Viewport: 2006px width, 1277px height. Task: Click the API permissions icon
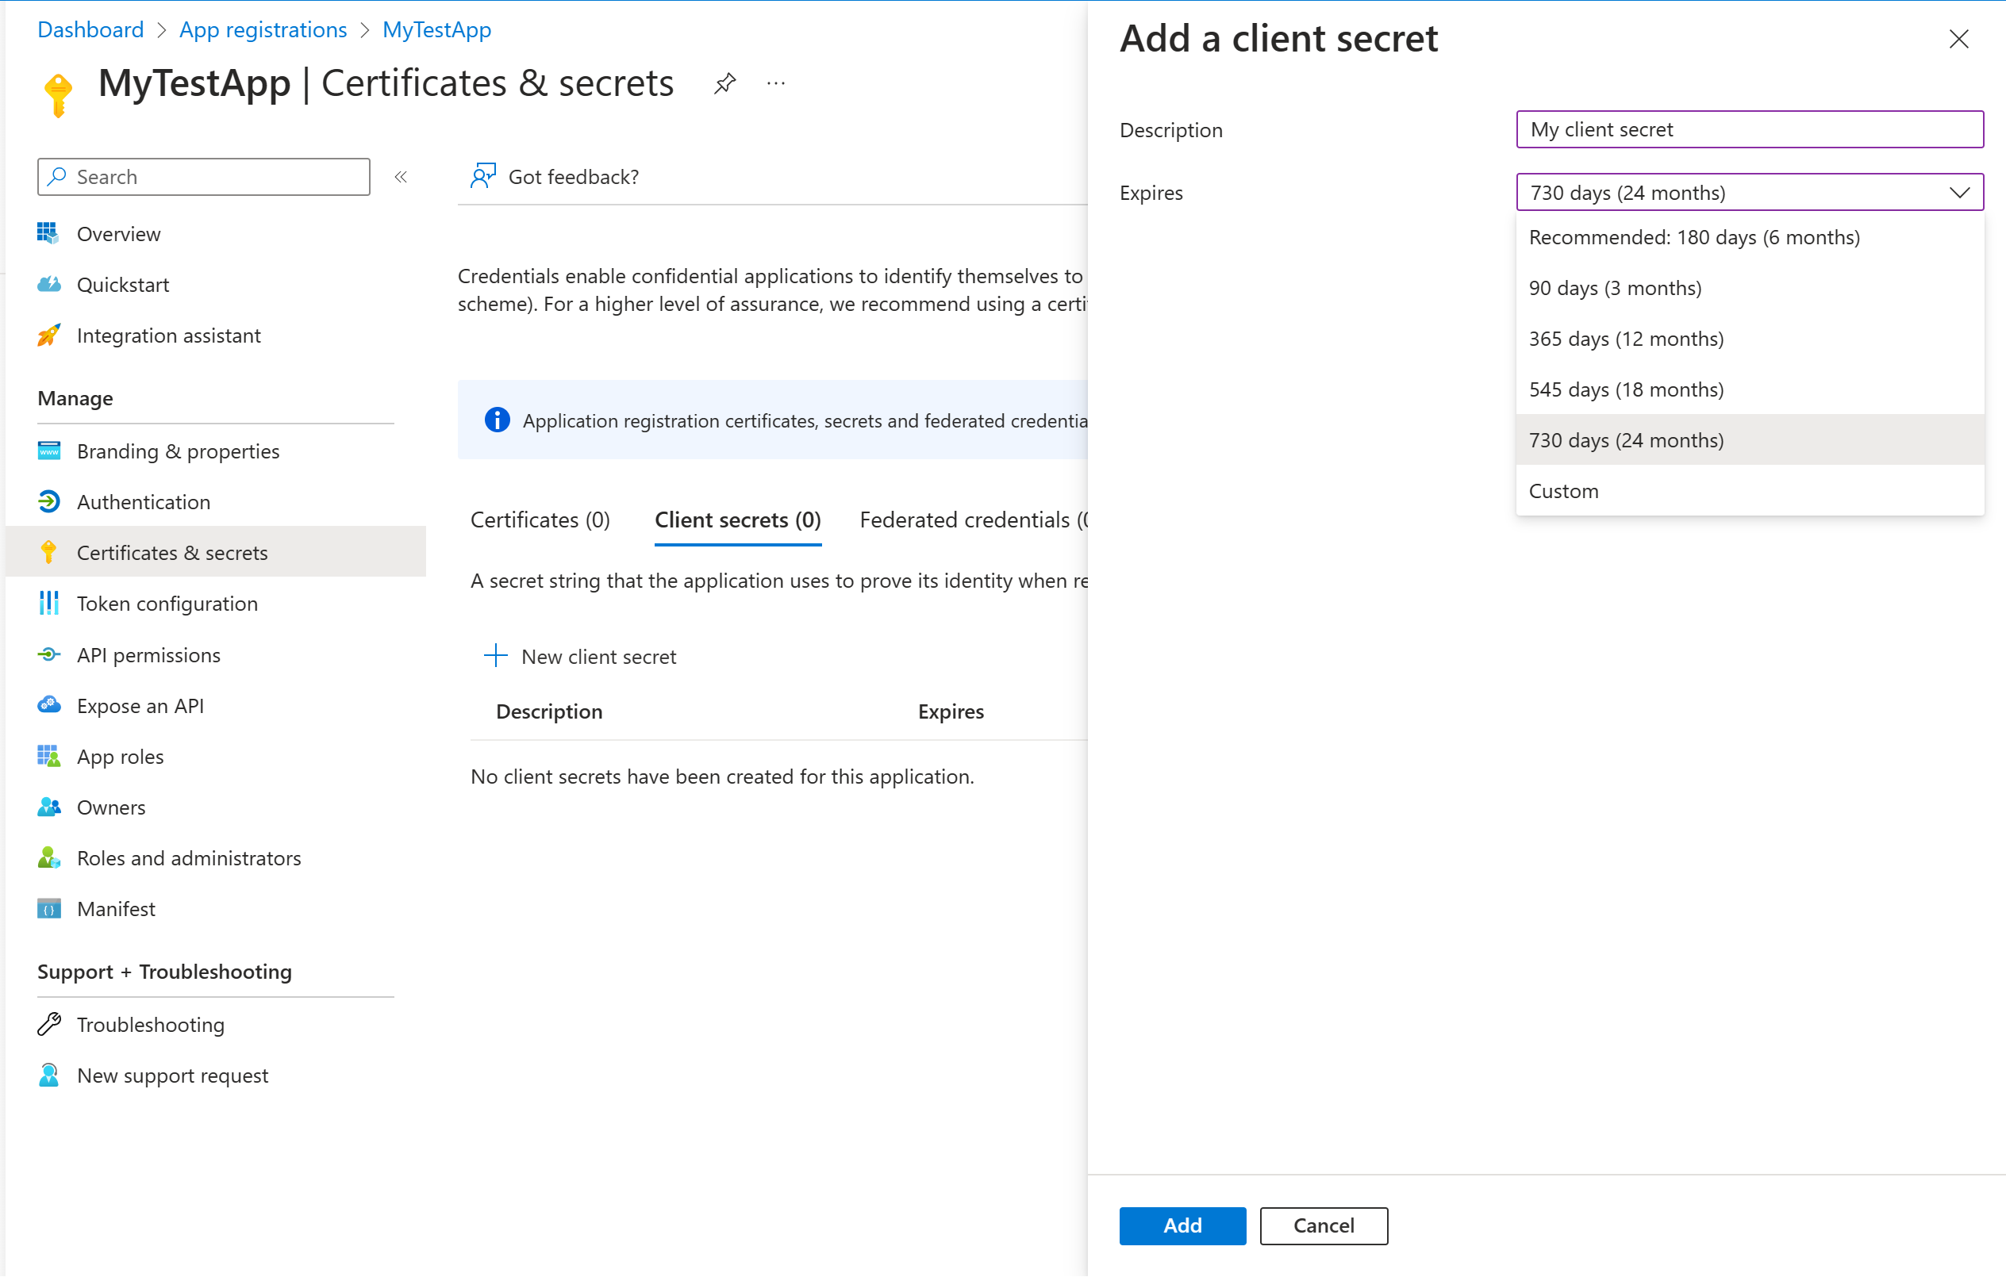point(48,655)
